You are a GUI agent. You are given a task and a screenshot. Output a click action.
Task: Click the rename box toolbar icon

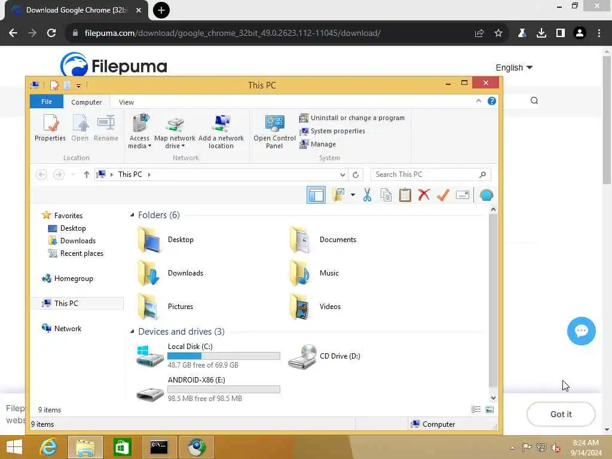coord(463,195)
